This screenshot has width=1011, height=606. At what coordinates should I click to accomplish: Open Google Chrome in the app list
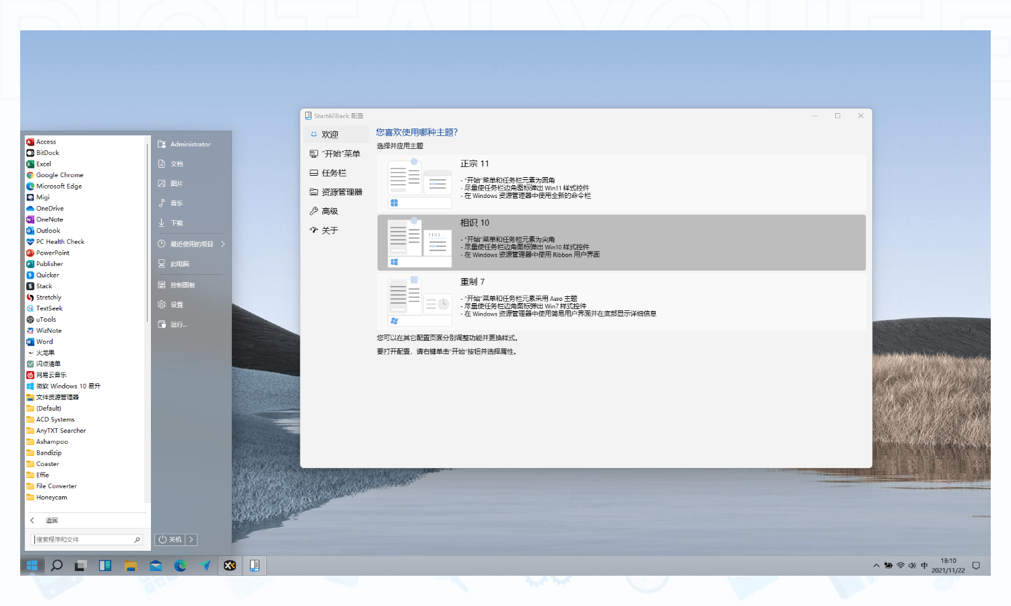(x=59, y=174)
